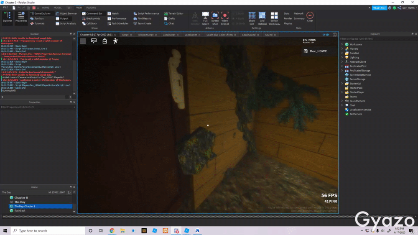Clear the stats with Clear button
418x235 pixels.
click(310, 17)
